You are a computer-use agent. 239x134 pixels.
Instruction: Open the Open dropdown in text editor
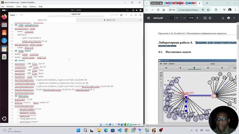tap(13, 15)
